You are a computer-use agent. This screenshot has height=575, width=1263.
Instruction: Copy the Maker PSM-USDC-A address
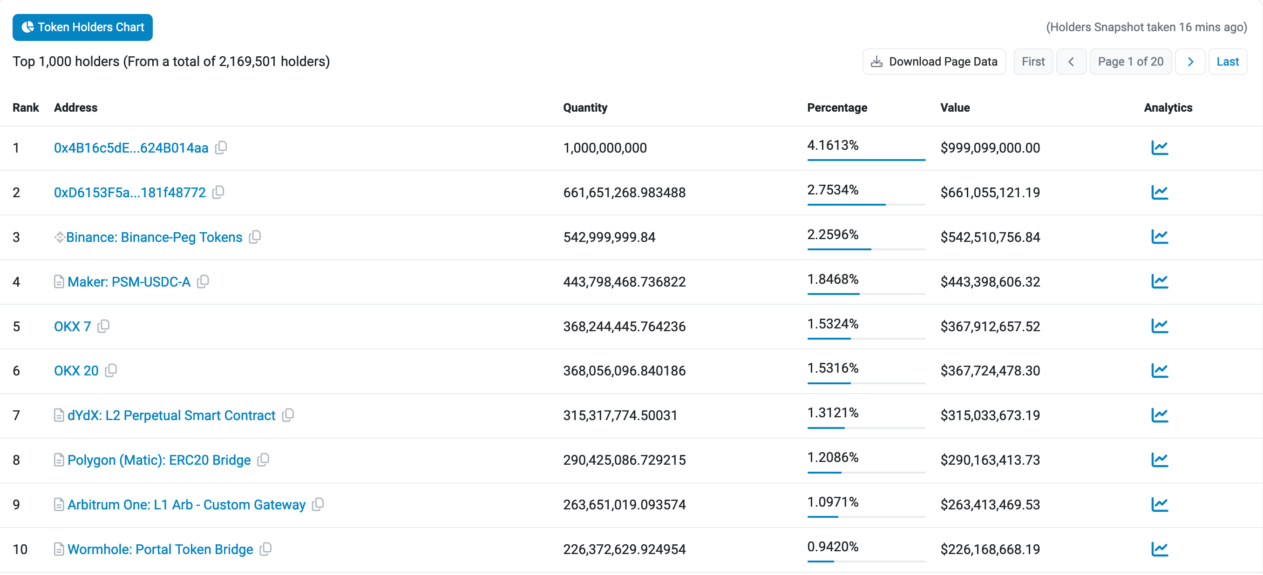click(203, 281)
